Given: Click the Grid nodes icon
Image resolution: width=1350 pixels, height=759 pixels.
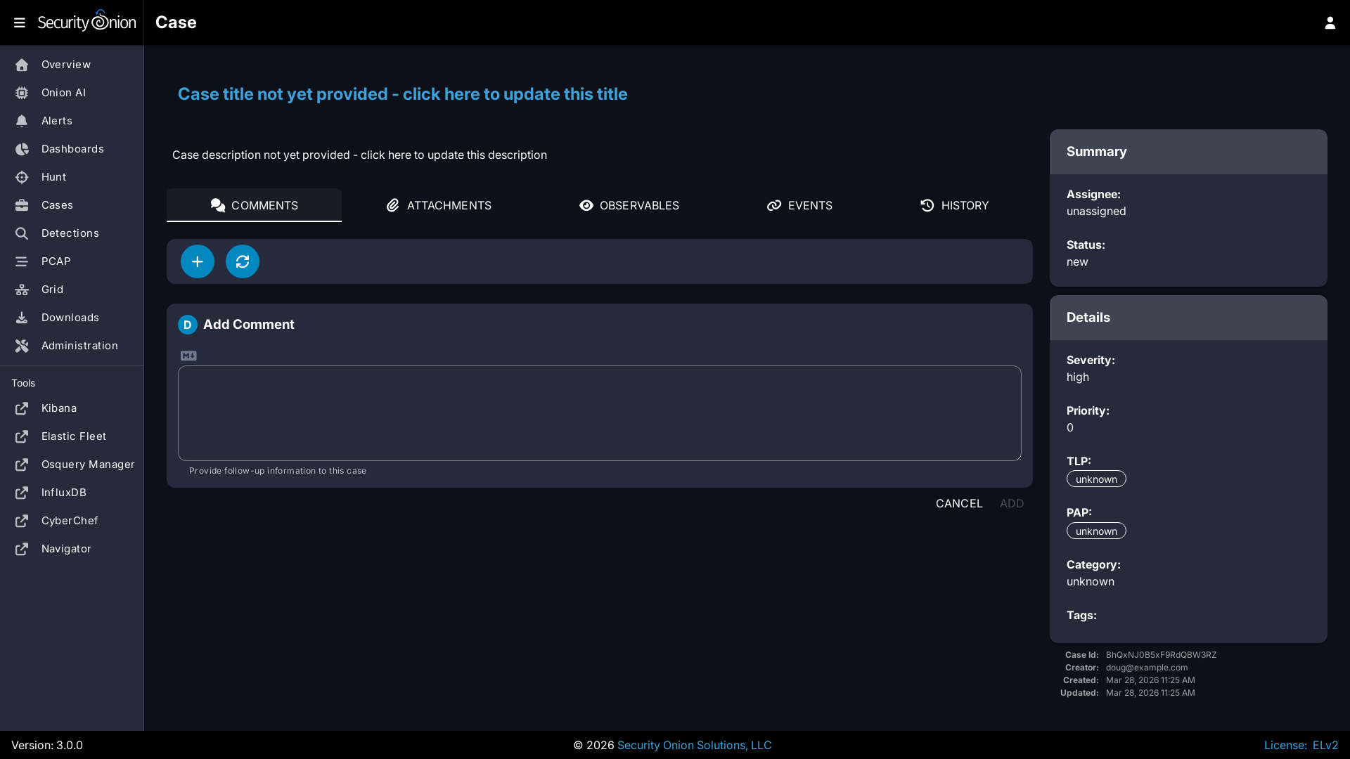Looking at the screenshot, I should pyautogui.click(x=22, y=290).
